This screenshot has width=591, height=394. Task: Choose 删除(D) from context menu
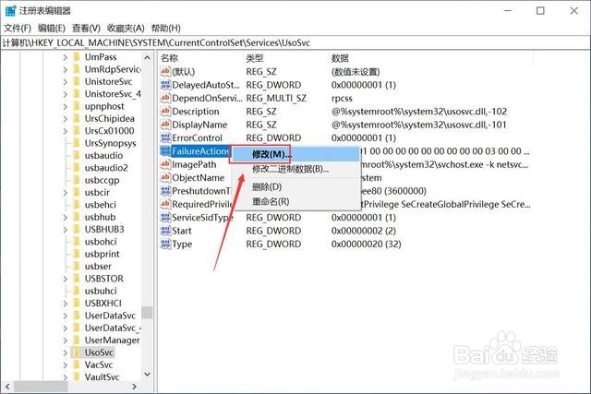[295, 186]
